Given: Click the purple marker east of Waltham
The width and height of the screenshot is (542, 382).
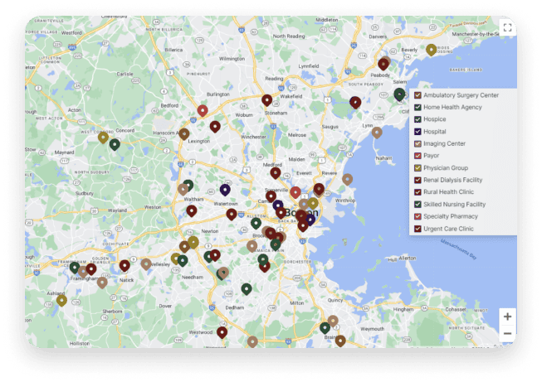Looking at the screenshot, I should tap(225, 190).
